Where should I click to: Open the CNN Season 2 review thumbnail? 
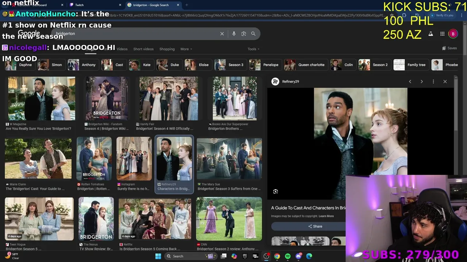click(x=229, y=219)
